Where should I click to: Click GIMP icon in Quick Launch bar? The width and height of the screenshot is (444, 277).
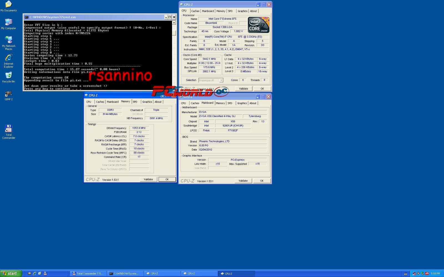tap(29, 273)
